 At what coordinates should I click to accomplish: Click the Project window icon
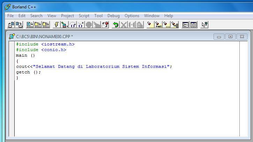[193, 25]
